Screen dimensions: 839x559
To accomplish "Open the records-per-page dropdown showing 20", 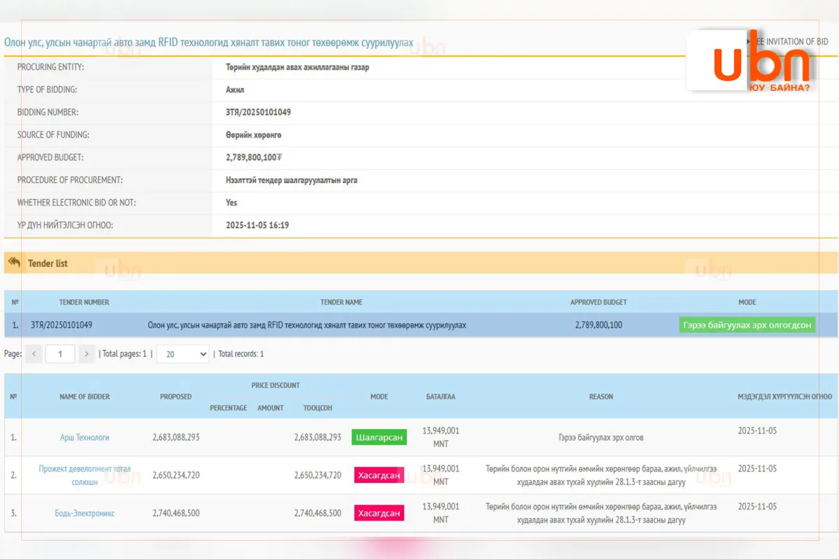I will [x=183, y=354].
